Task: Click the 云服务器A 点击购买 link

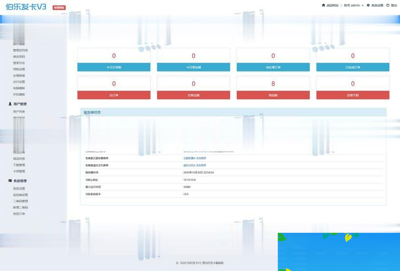Action: tap(195, 158)
